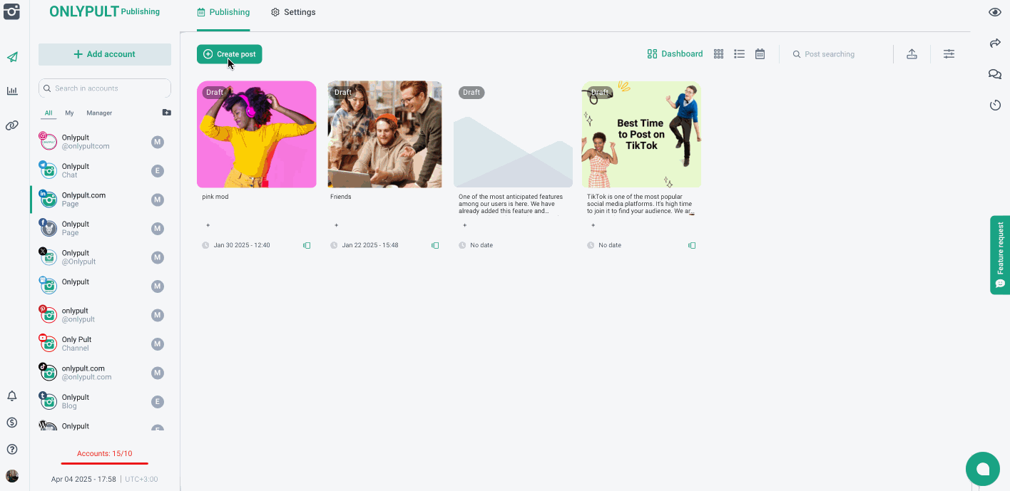Toggle the eye visibility icon
This screenshot has width=1010, height=491.
tap(995, 13)
